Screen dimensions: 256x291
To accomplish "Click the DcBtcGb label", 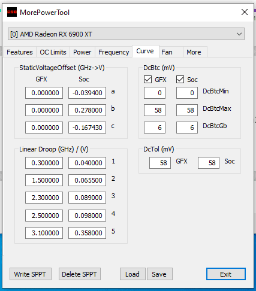I will point(215,126).
